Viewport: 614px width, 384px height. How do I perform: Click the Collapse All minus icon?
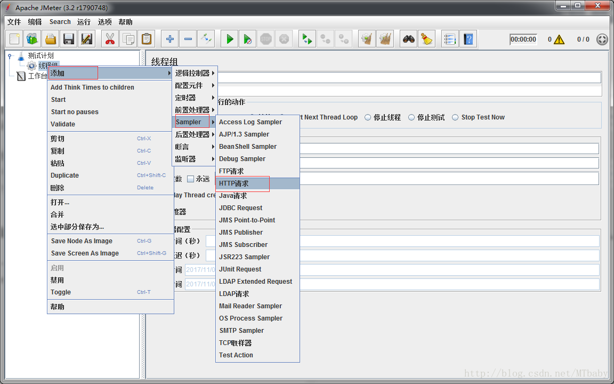coord(188,39)
